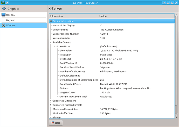Viewport: 179px width, 127px height.
Task: Click the Server Information X icon
Action: [x=51, y=21]
